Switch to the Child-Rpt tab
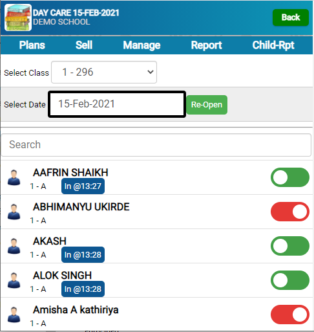The height and width of the screenshot is (332, 314). pos(273,45)
